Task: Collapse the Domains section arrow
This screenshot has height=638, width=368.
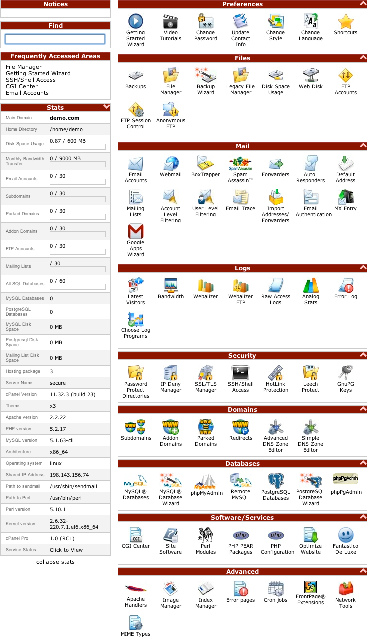Action: [x=363, y=409]
